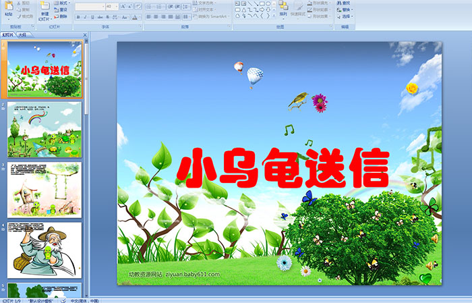Toggle justify text alignment

click(x=171, y=17)
